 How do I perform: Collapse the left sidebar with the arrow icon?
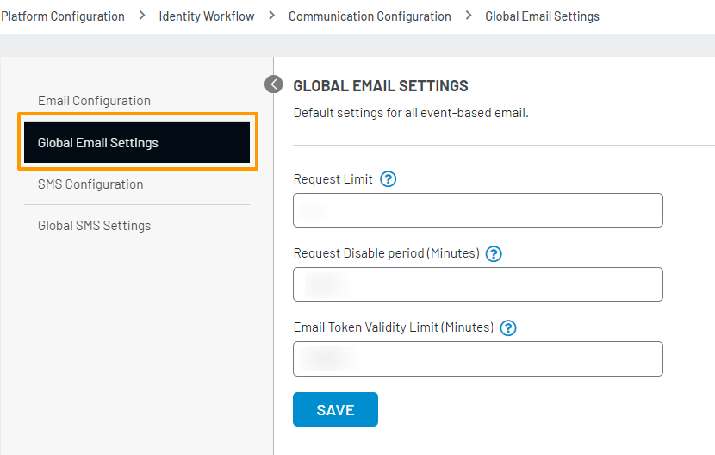click(273, 84)
